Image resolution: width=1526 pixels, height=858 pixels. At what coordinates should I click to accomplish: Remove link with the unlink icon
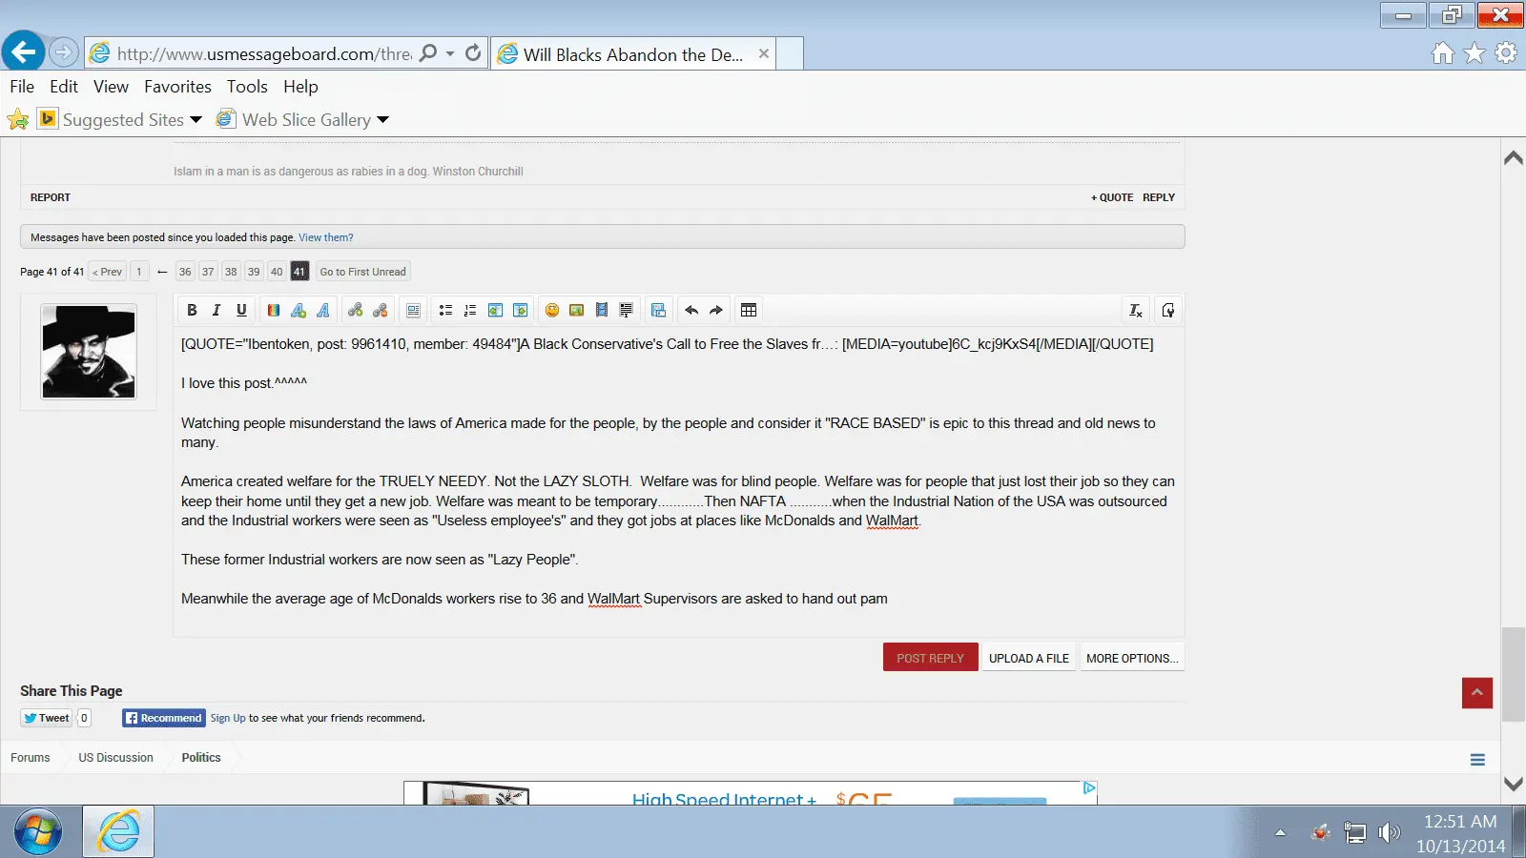coord(381,310)
